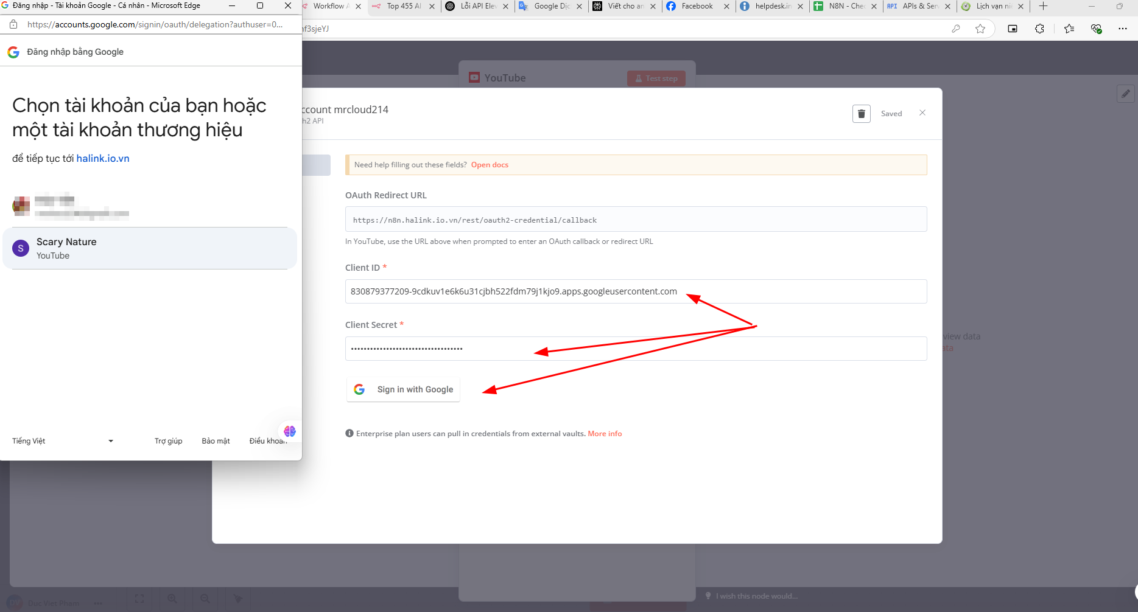Open the Extensions puzzle icon
Viewport: 1138px width, 612px height.
click(1039, 29)
